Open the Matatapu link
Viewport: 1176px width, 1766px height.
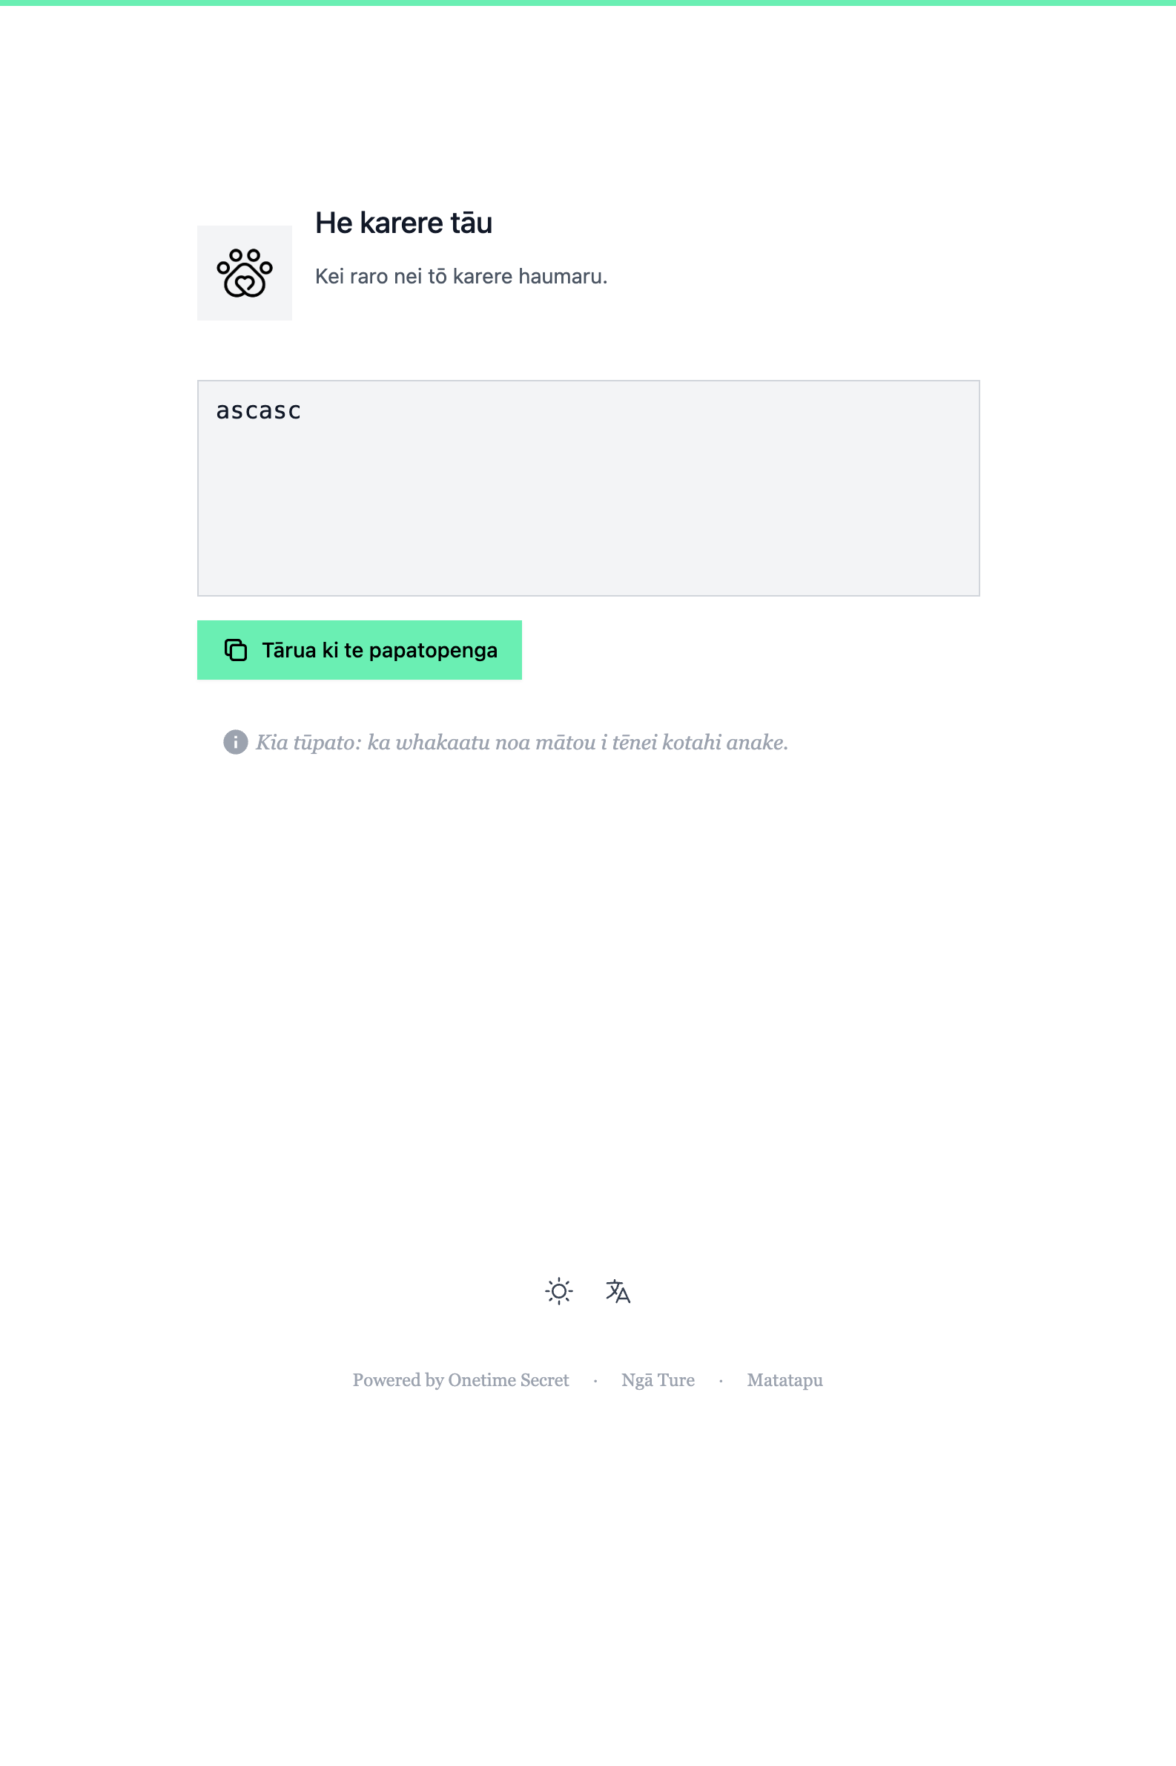(784, 1380)
